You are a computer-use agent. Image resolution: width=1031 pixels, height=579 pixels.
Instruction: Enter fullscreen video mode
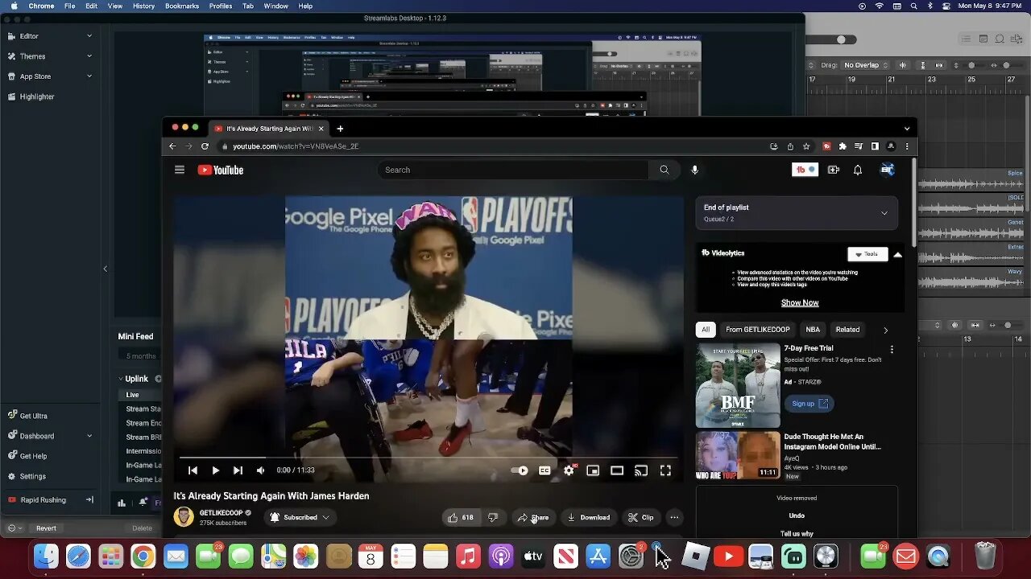[x=665, y=470]
